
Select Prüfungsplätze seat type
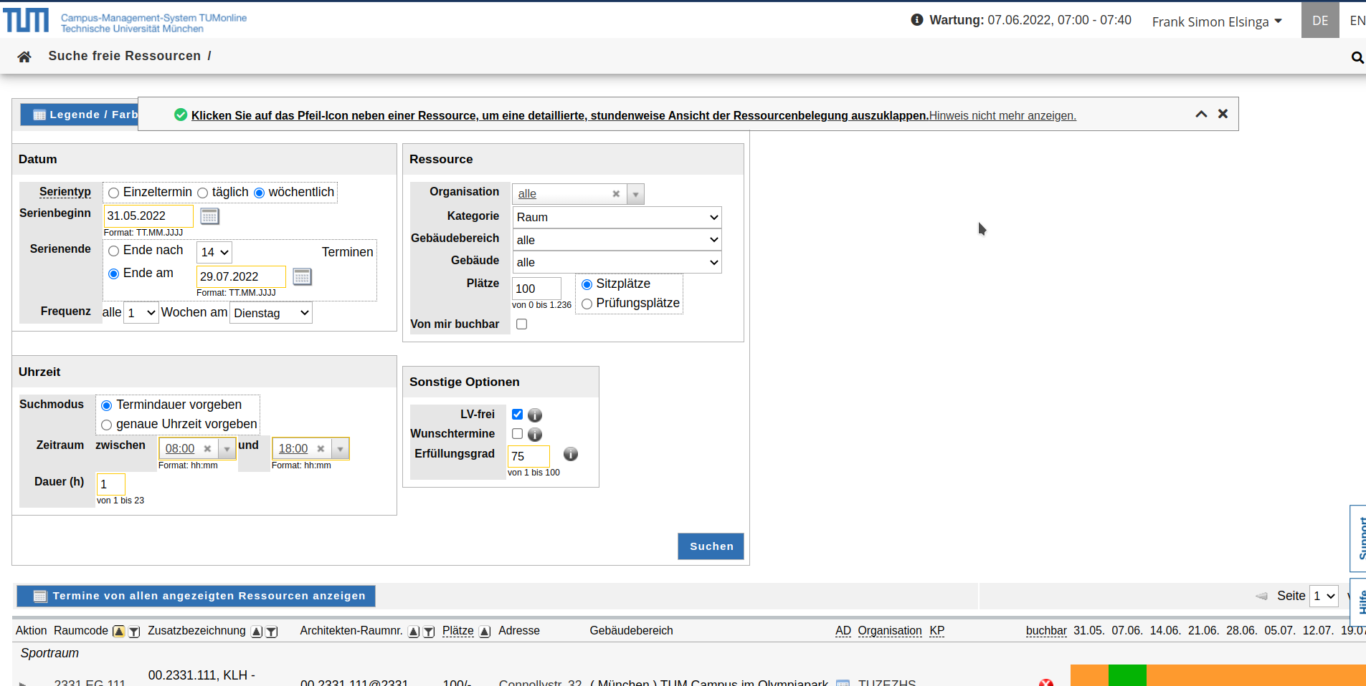pos(587,304)
